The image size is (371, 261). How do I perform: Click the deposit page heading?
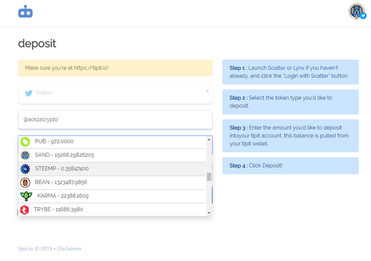[x=37, y=44]
